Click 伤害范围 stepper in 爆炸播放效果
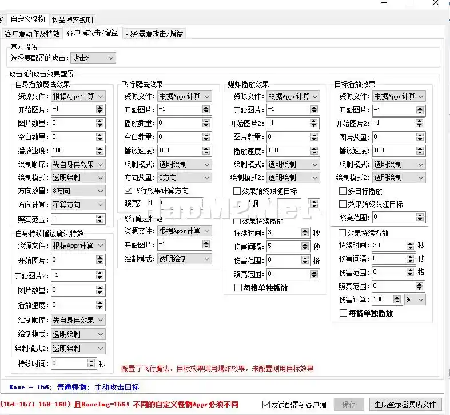This screenshot has width=450, height=415. [305, 260]
